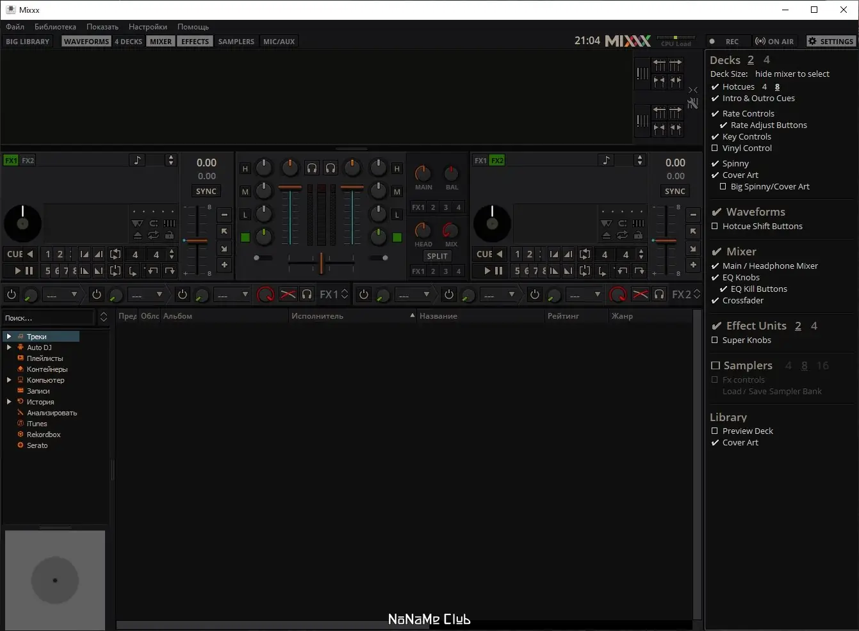Toggle left deck repeat icon
Screen dimensions: 859x631
(x=154, y=236)
